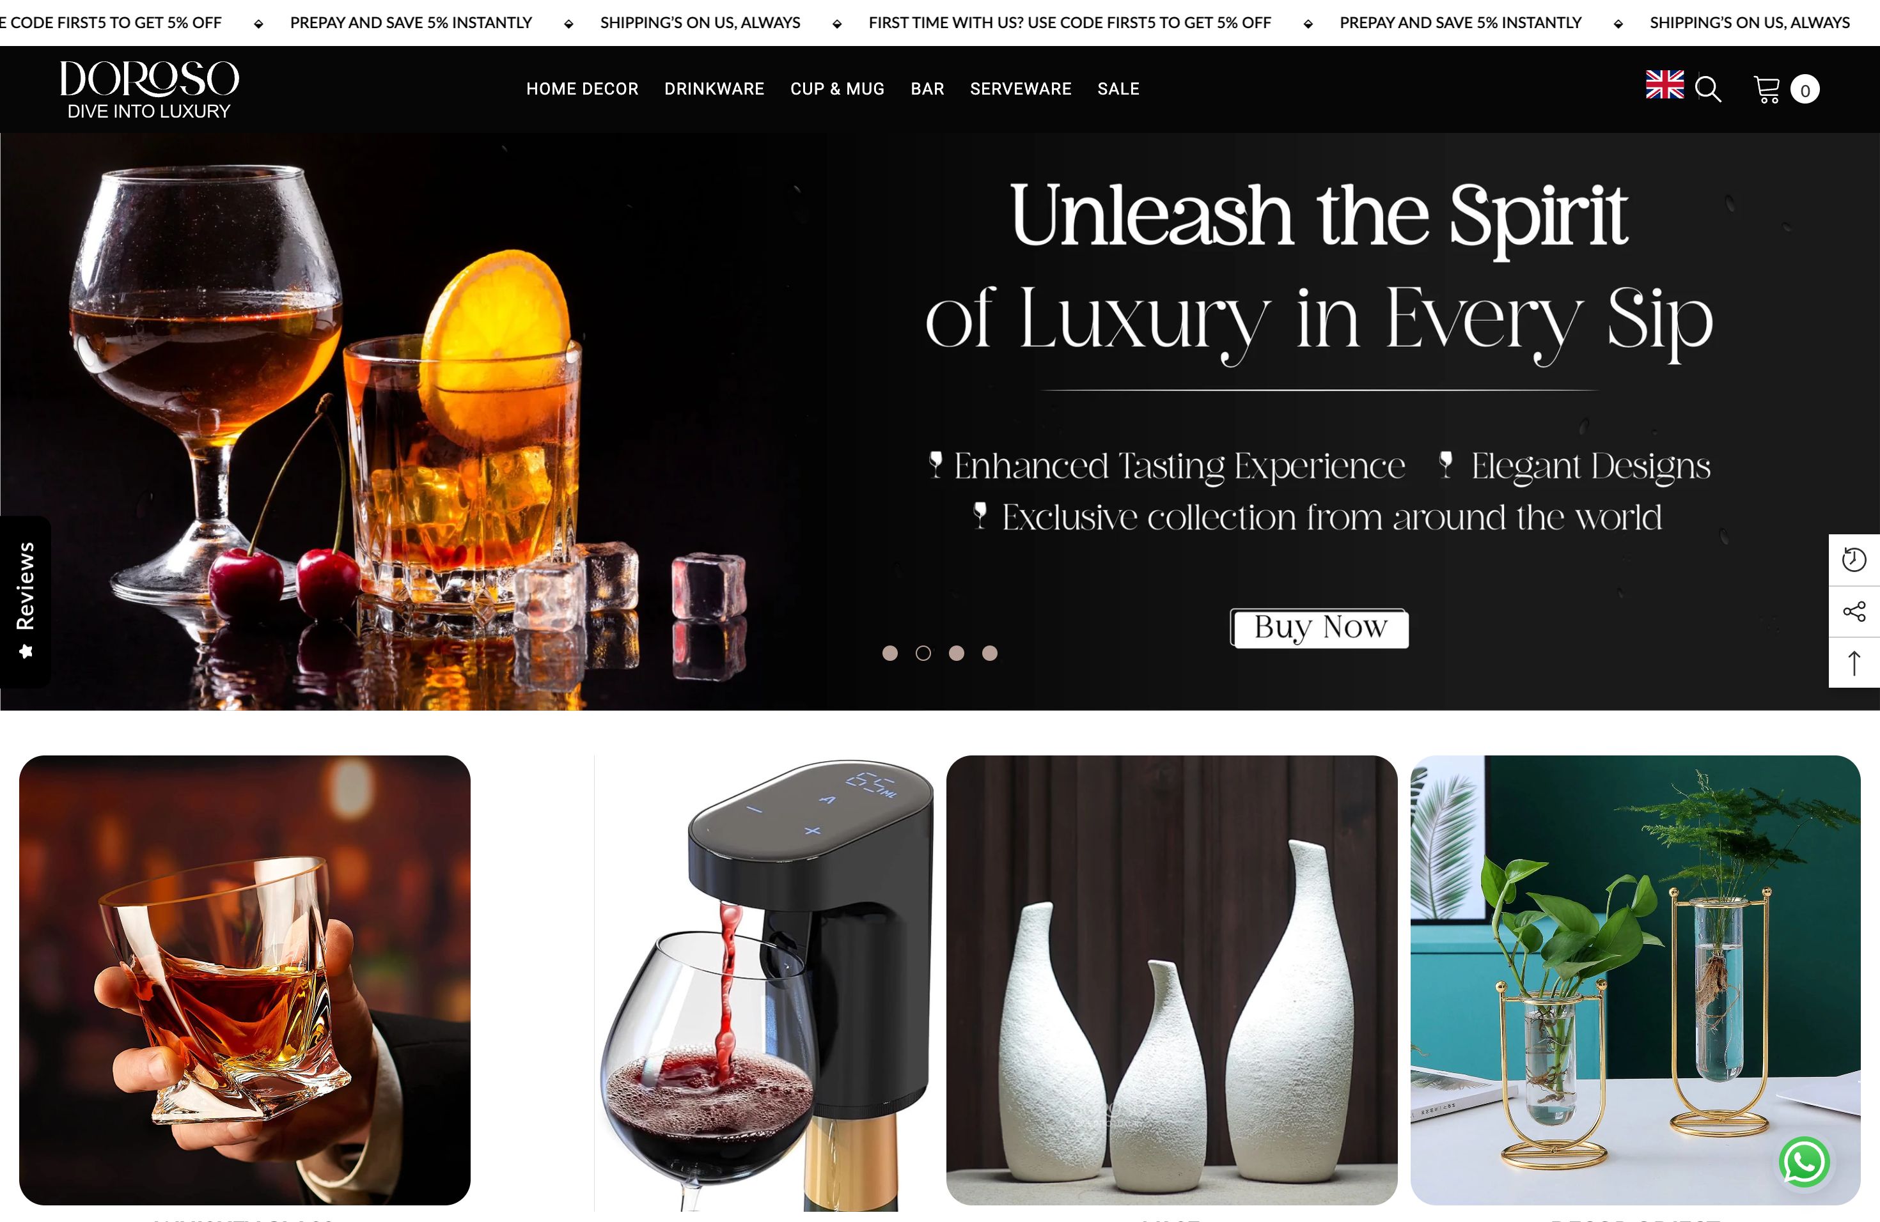Click the Doroso logo

click(x=149, y=89)
